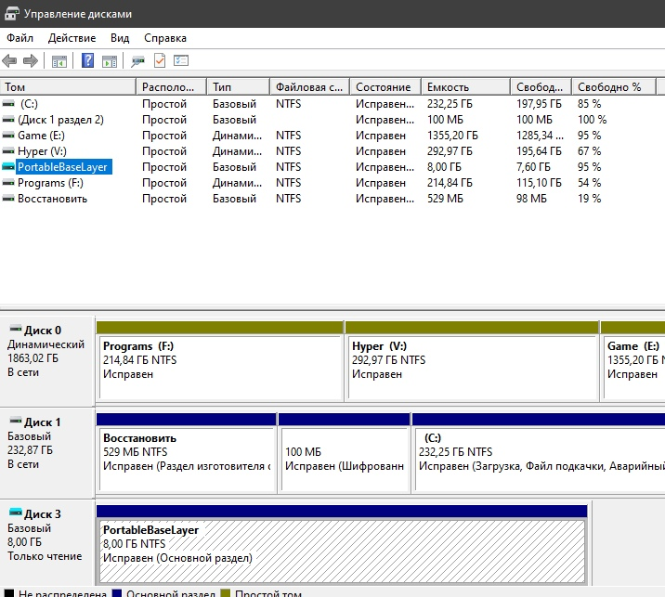
Task: Click the rescan disks icon with magnifier
Action: coord(137,61)
